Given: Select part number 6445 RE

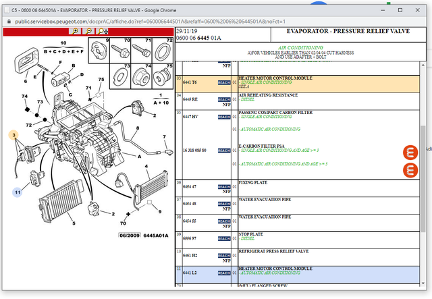Looking at the screenshot, I should 190,99.
